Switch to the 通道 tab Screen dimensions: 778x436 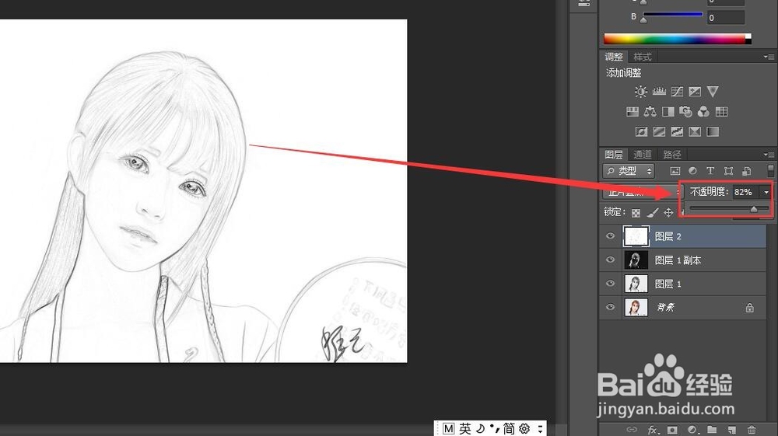tap(643, 155)
